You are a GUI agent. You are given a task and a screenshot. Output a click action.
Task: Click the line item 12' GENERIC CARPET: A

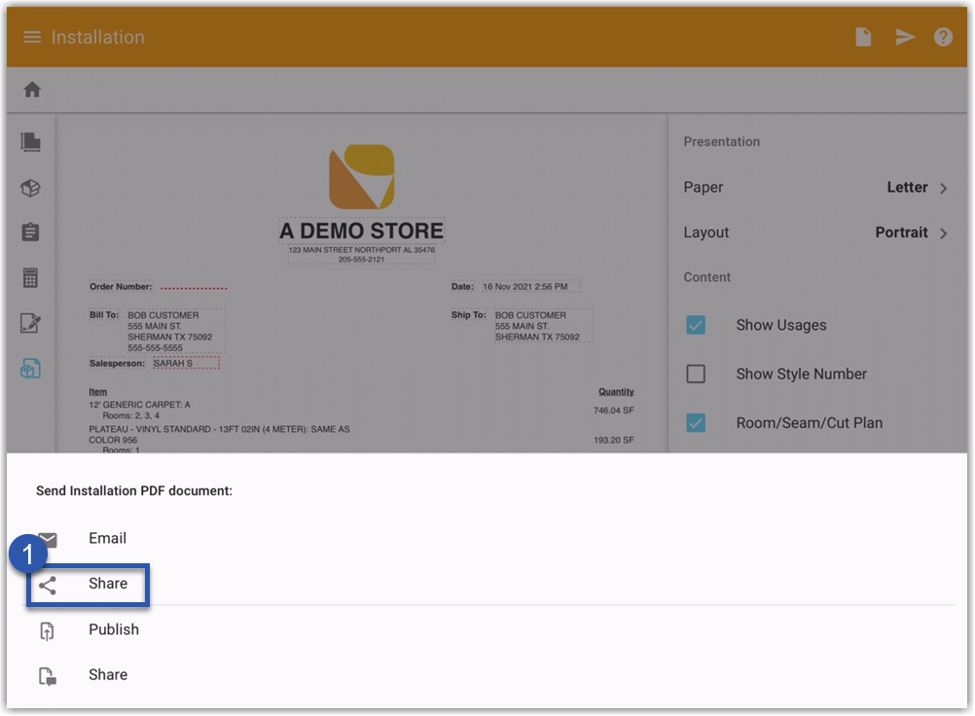(x=140, y=405)
